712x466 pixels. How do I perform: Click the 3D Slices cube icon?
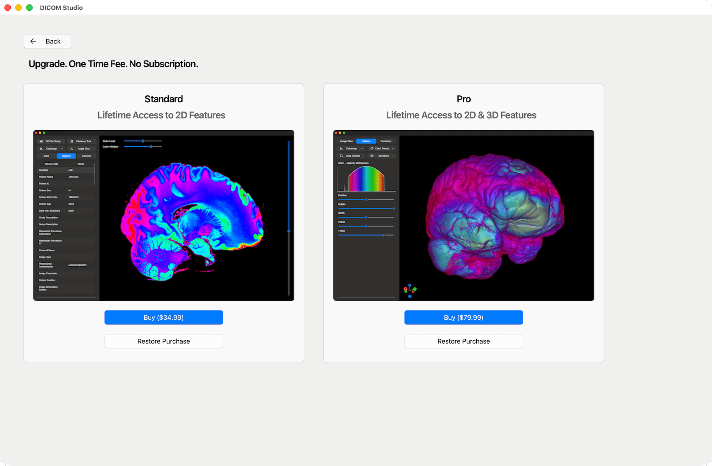point(372,156)
